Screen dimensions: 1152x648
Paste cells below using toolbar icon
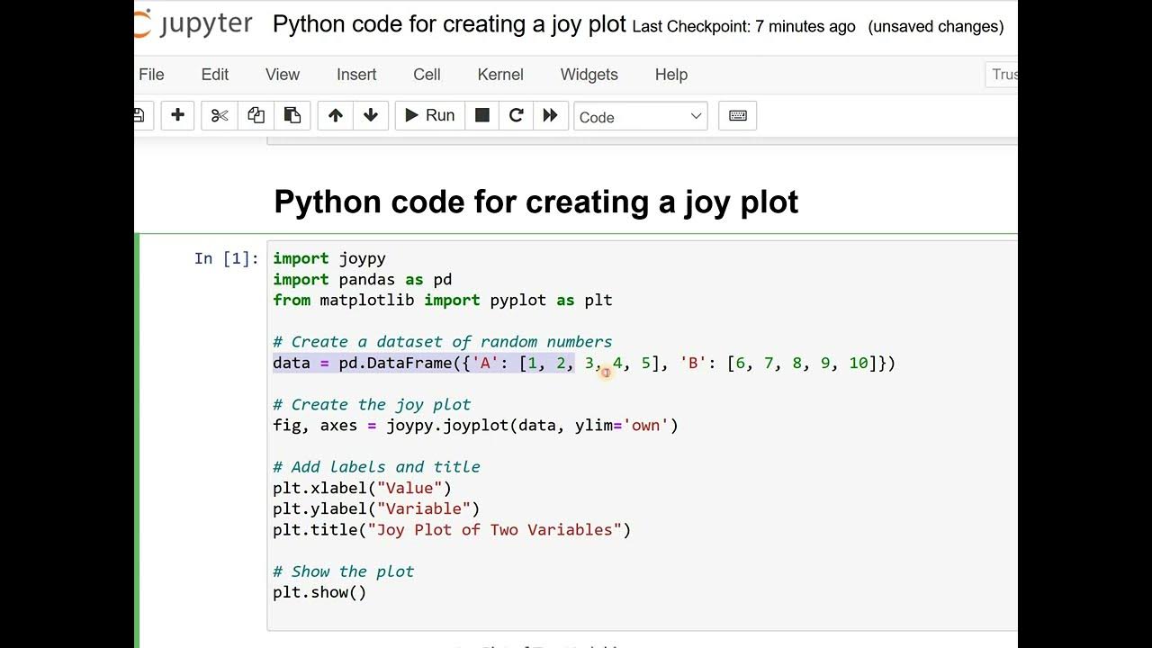coord(292,115)
